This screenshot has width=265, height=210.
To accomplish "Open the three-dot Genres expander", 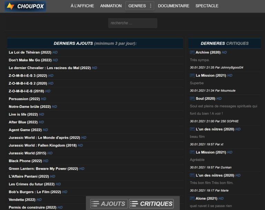I will pyautogui.click(x=150, y=6).
